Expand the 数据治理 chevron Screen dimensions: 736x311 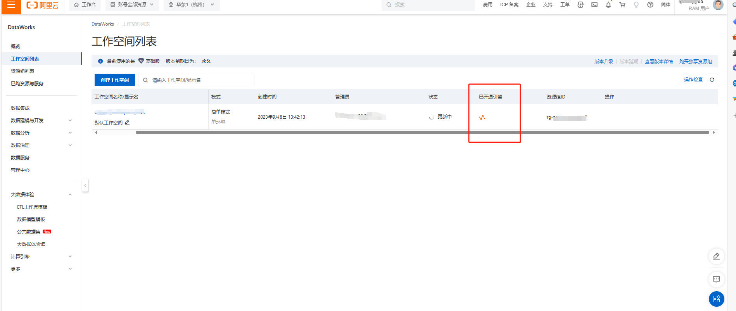coord(70,145)
